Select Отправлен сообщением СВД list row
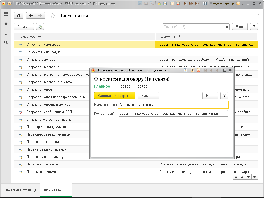Viewport: 264px width, 198px height. (x=52, y=112)
